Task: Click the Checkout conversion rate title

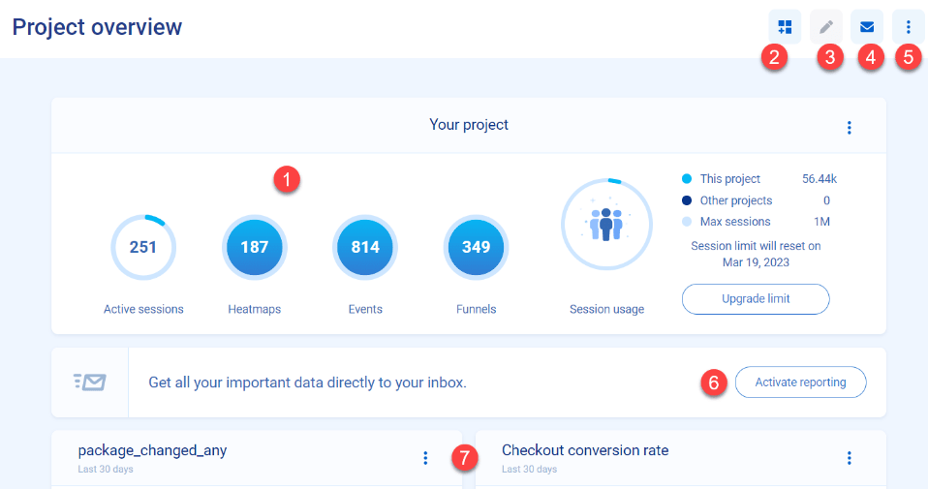Action: pos(585,450)
